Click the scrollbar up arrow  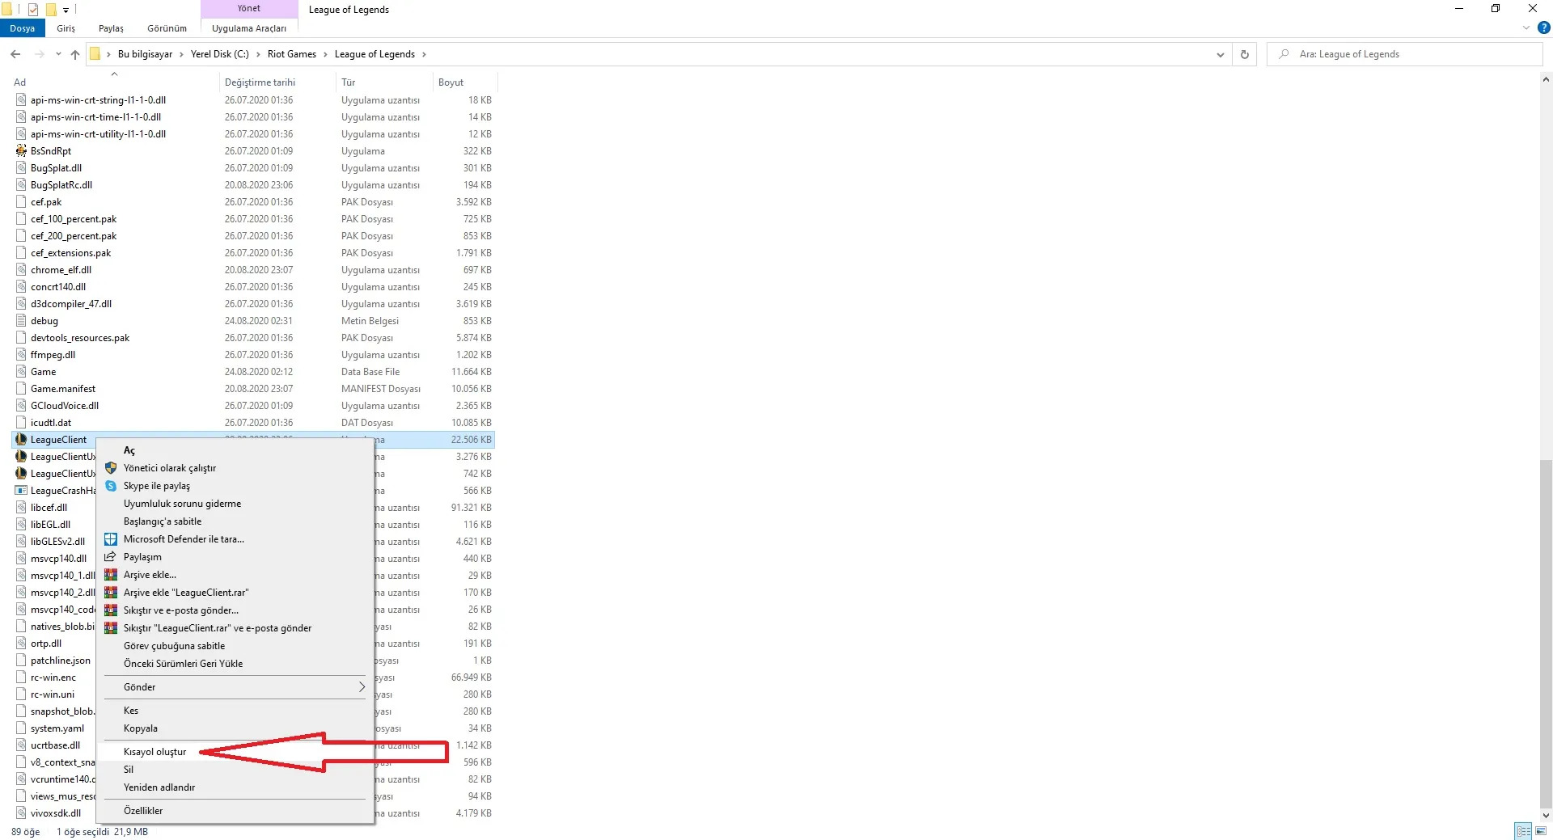pos(1546,79)
